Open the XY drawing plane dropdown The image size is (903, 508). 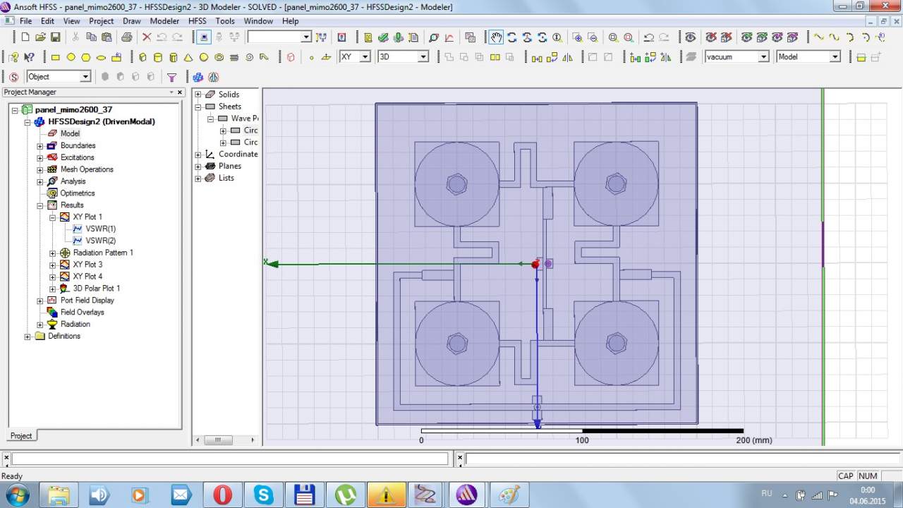[365, 57]
